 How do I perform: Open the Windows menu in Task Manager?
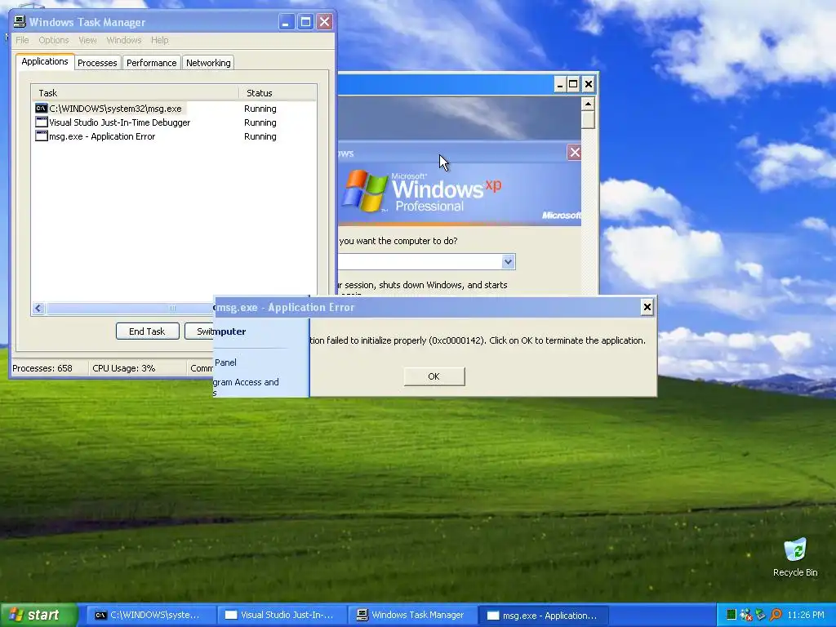(x=124, y=40)
